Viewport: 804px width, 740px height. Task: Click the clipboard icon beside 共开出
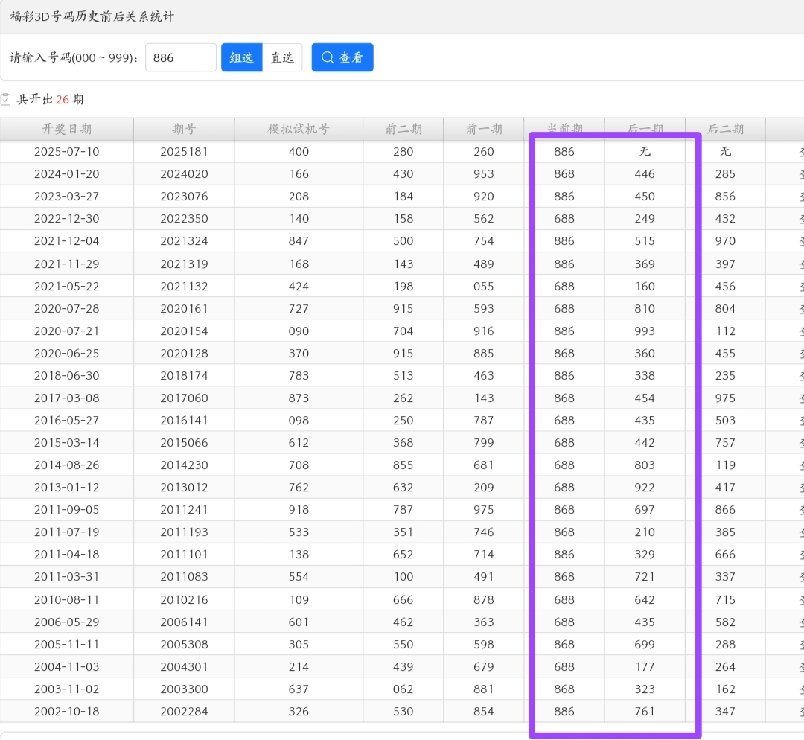coord(6,99)
